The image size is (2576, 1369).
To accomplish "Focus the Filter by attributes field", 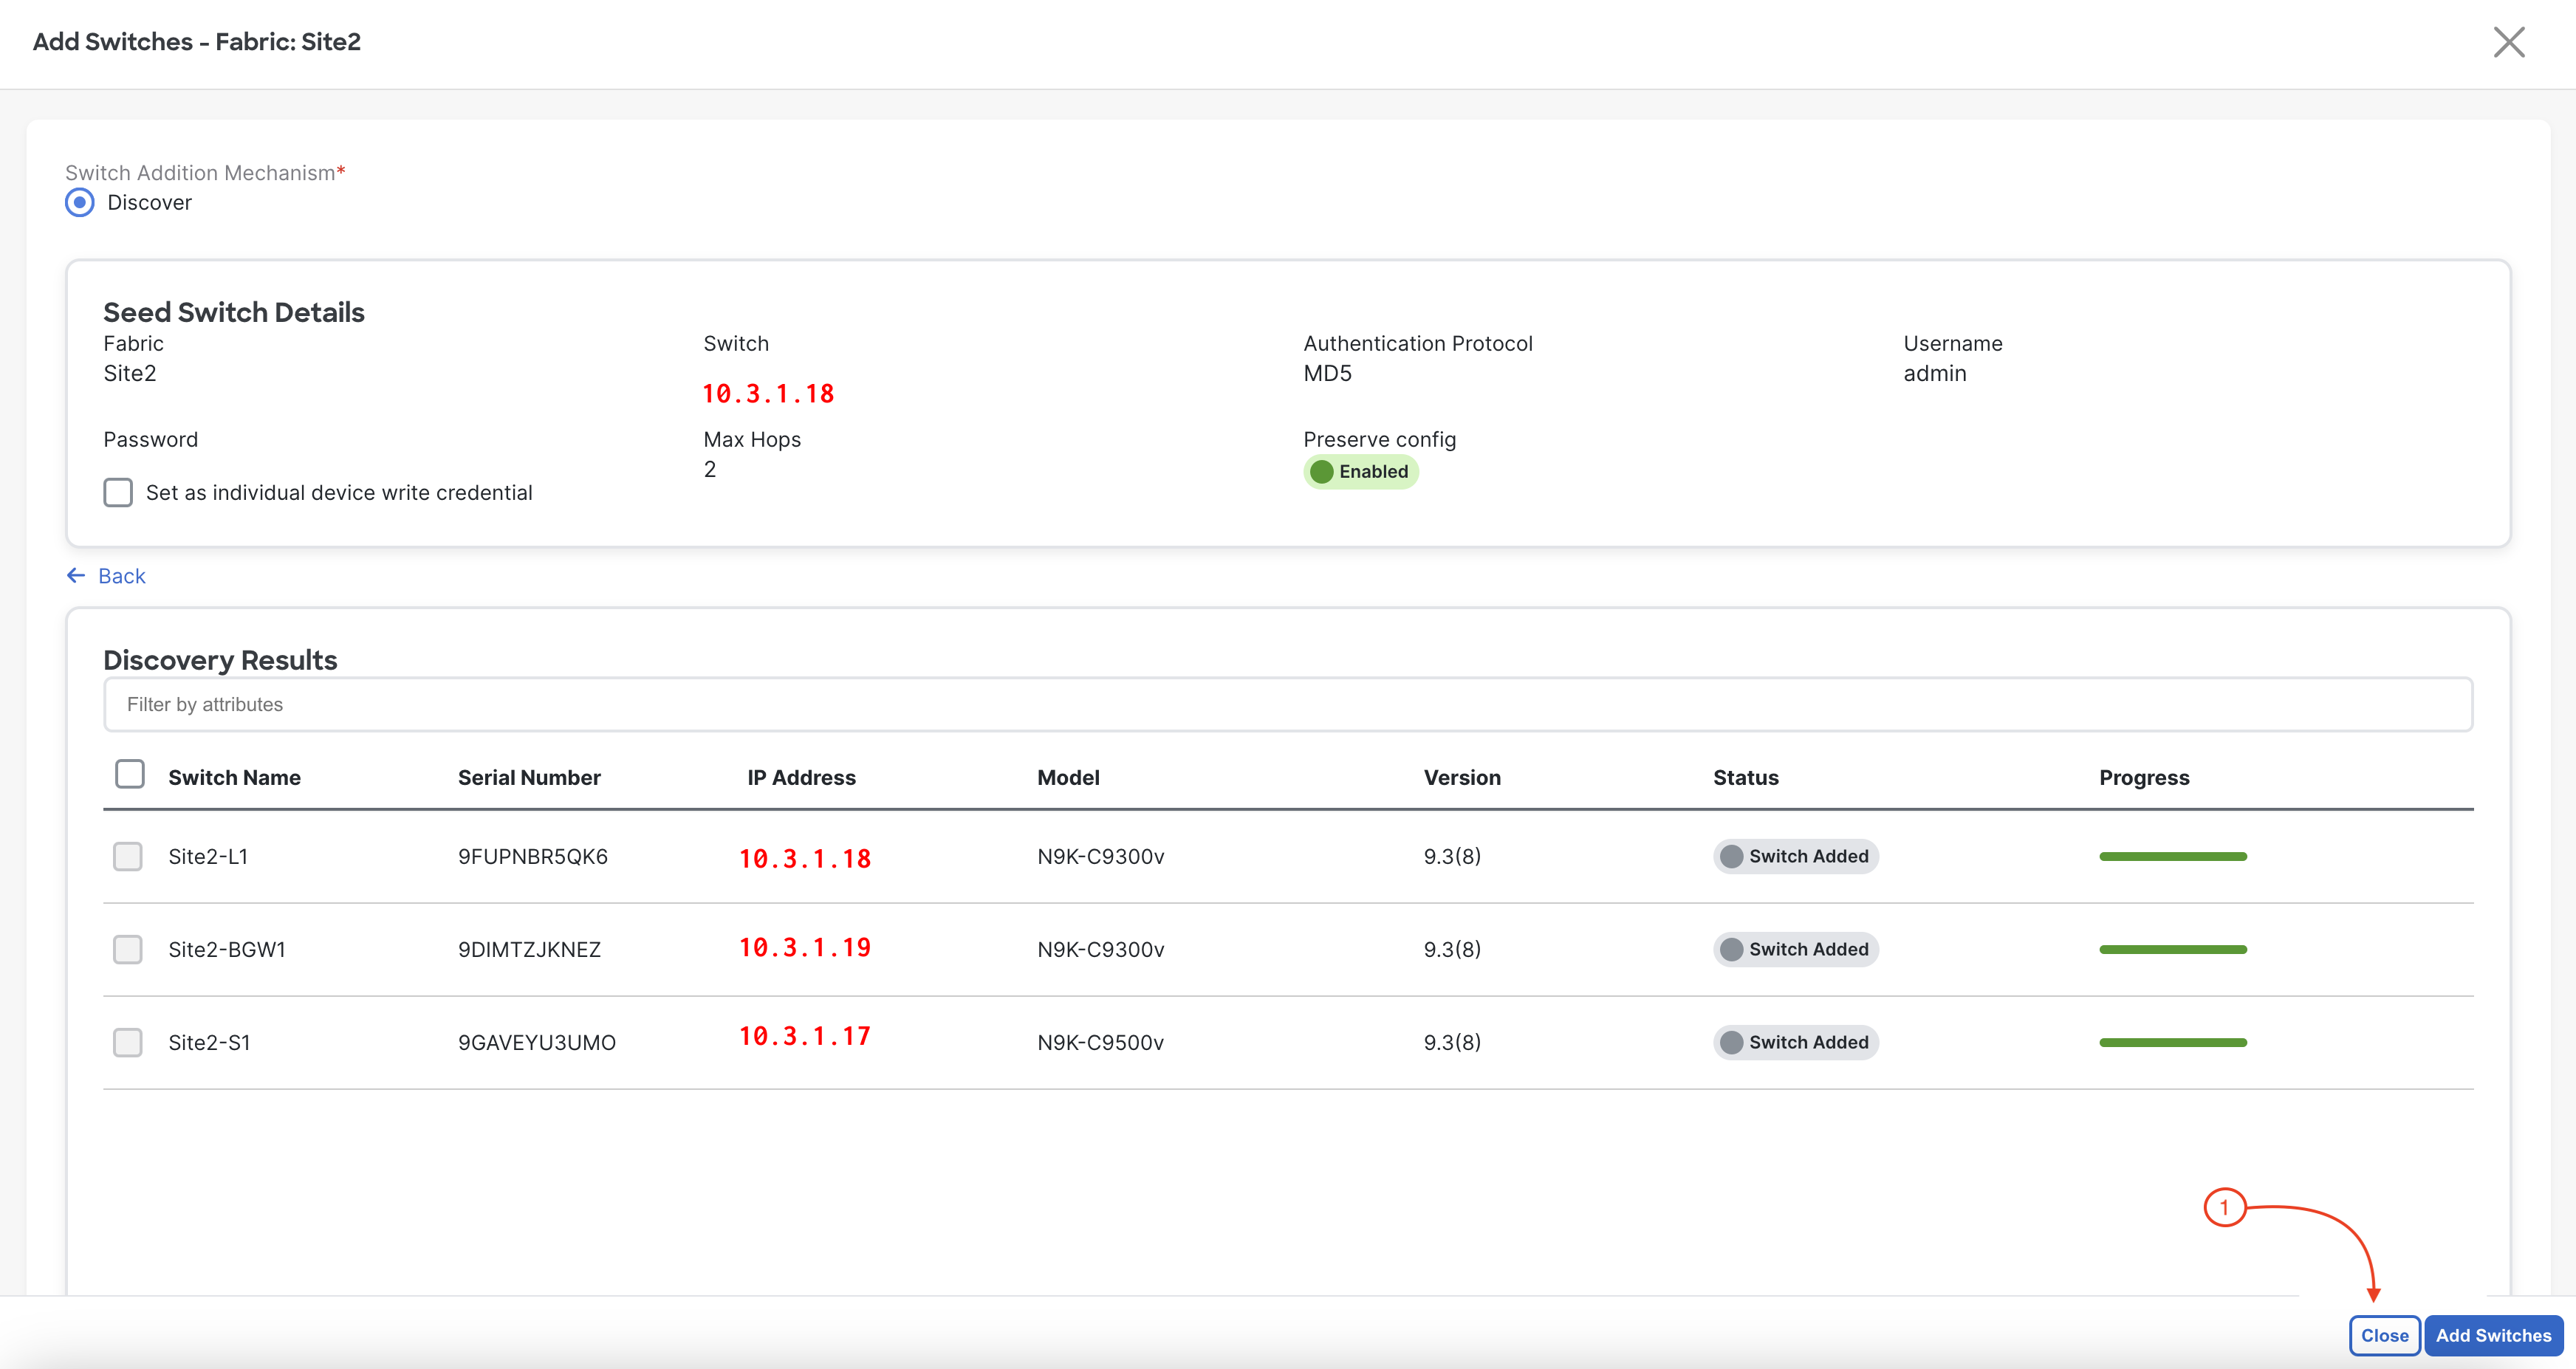I will (1287, 704).
